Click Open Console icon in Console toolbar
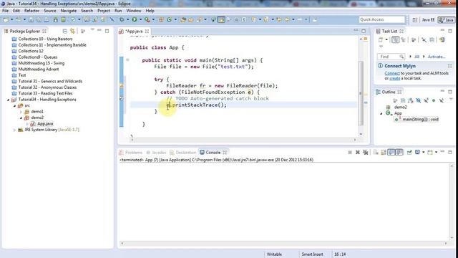458x258 pixels. [x=430, y=153]
